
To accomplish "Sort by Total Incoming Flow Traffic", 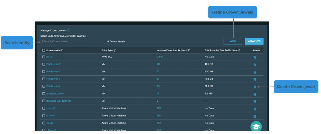I will pos(239,50).
